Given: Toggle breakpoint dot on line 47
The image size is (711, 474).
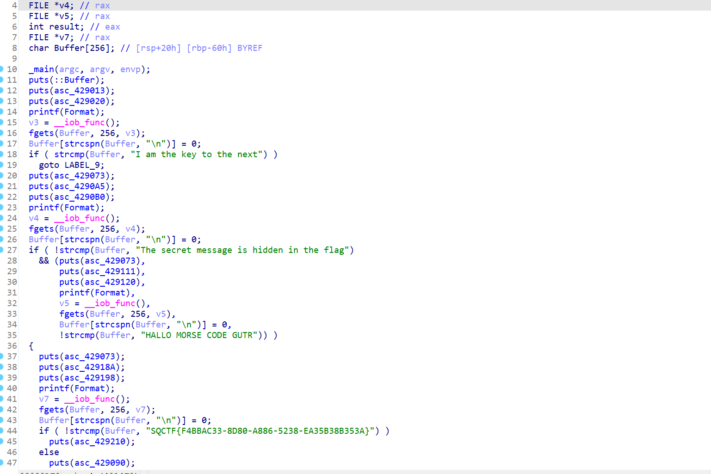Looking at the screenshot, I should point(1,462).
